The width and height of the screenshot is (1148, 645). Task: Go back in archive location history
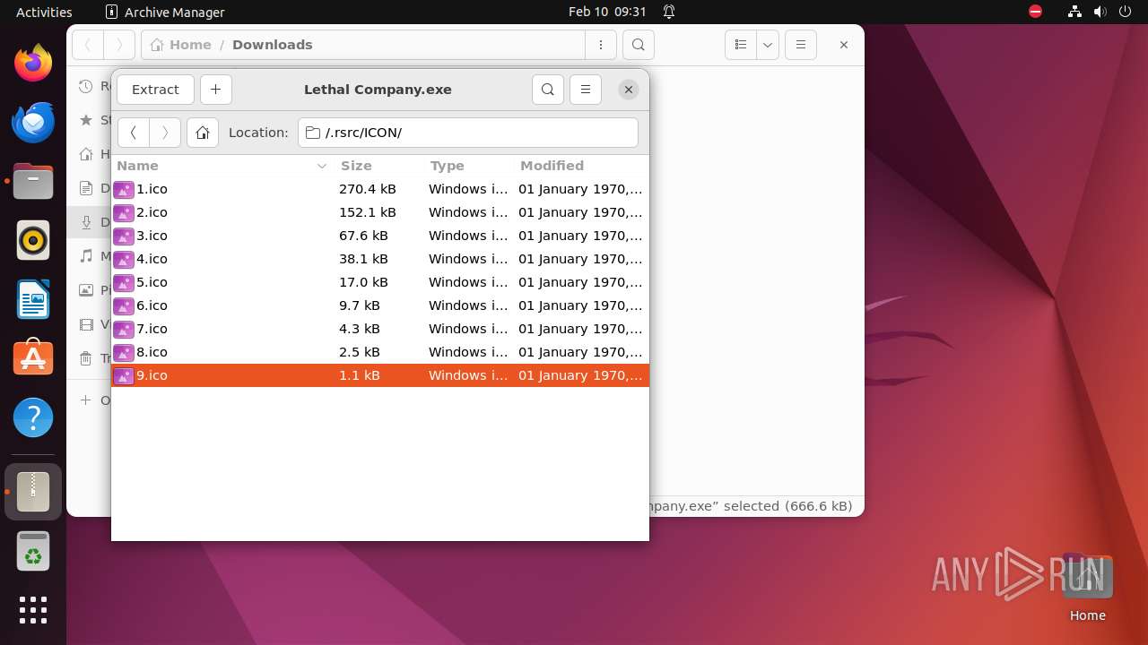134,133
